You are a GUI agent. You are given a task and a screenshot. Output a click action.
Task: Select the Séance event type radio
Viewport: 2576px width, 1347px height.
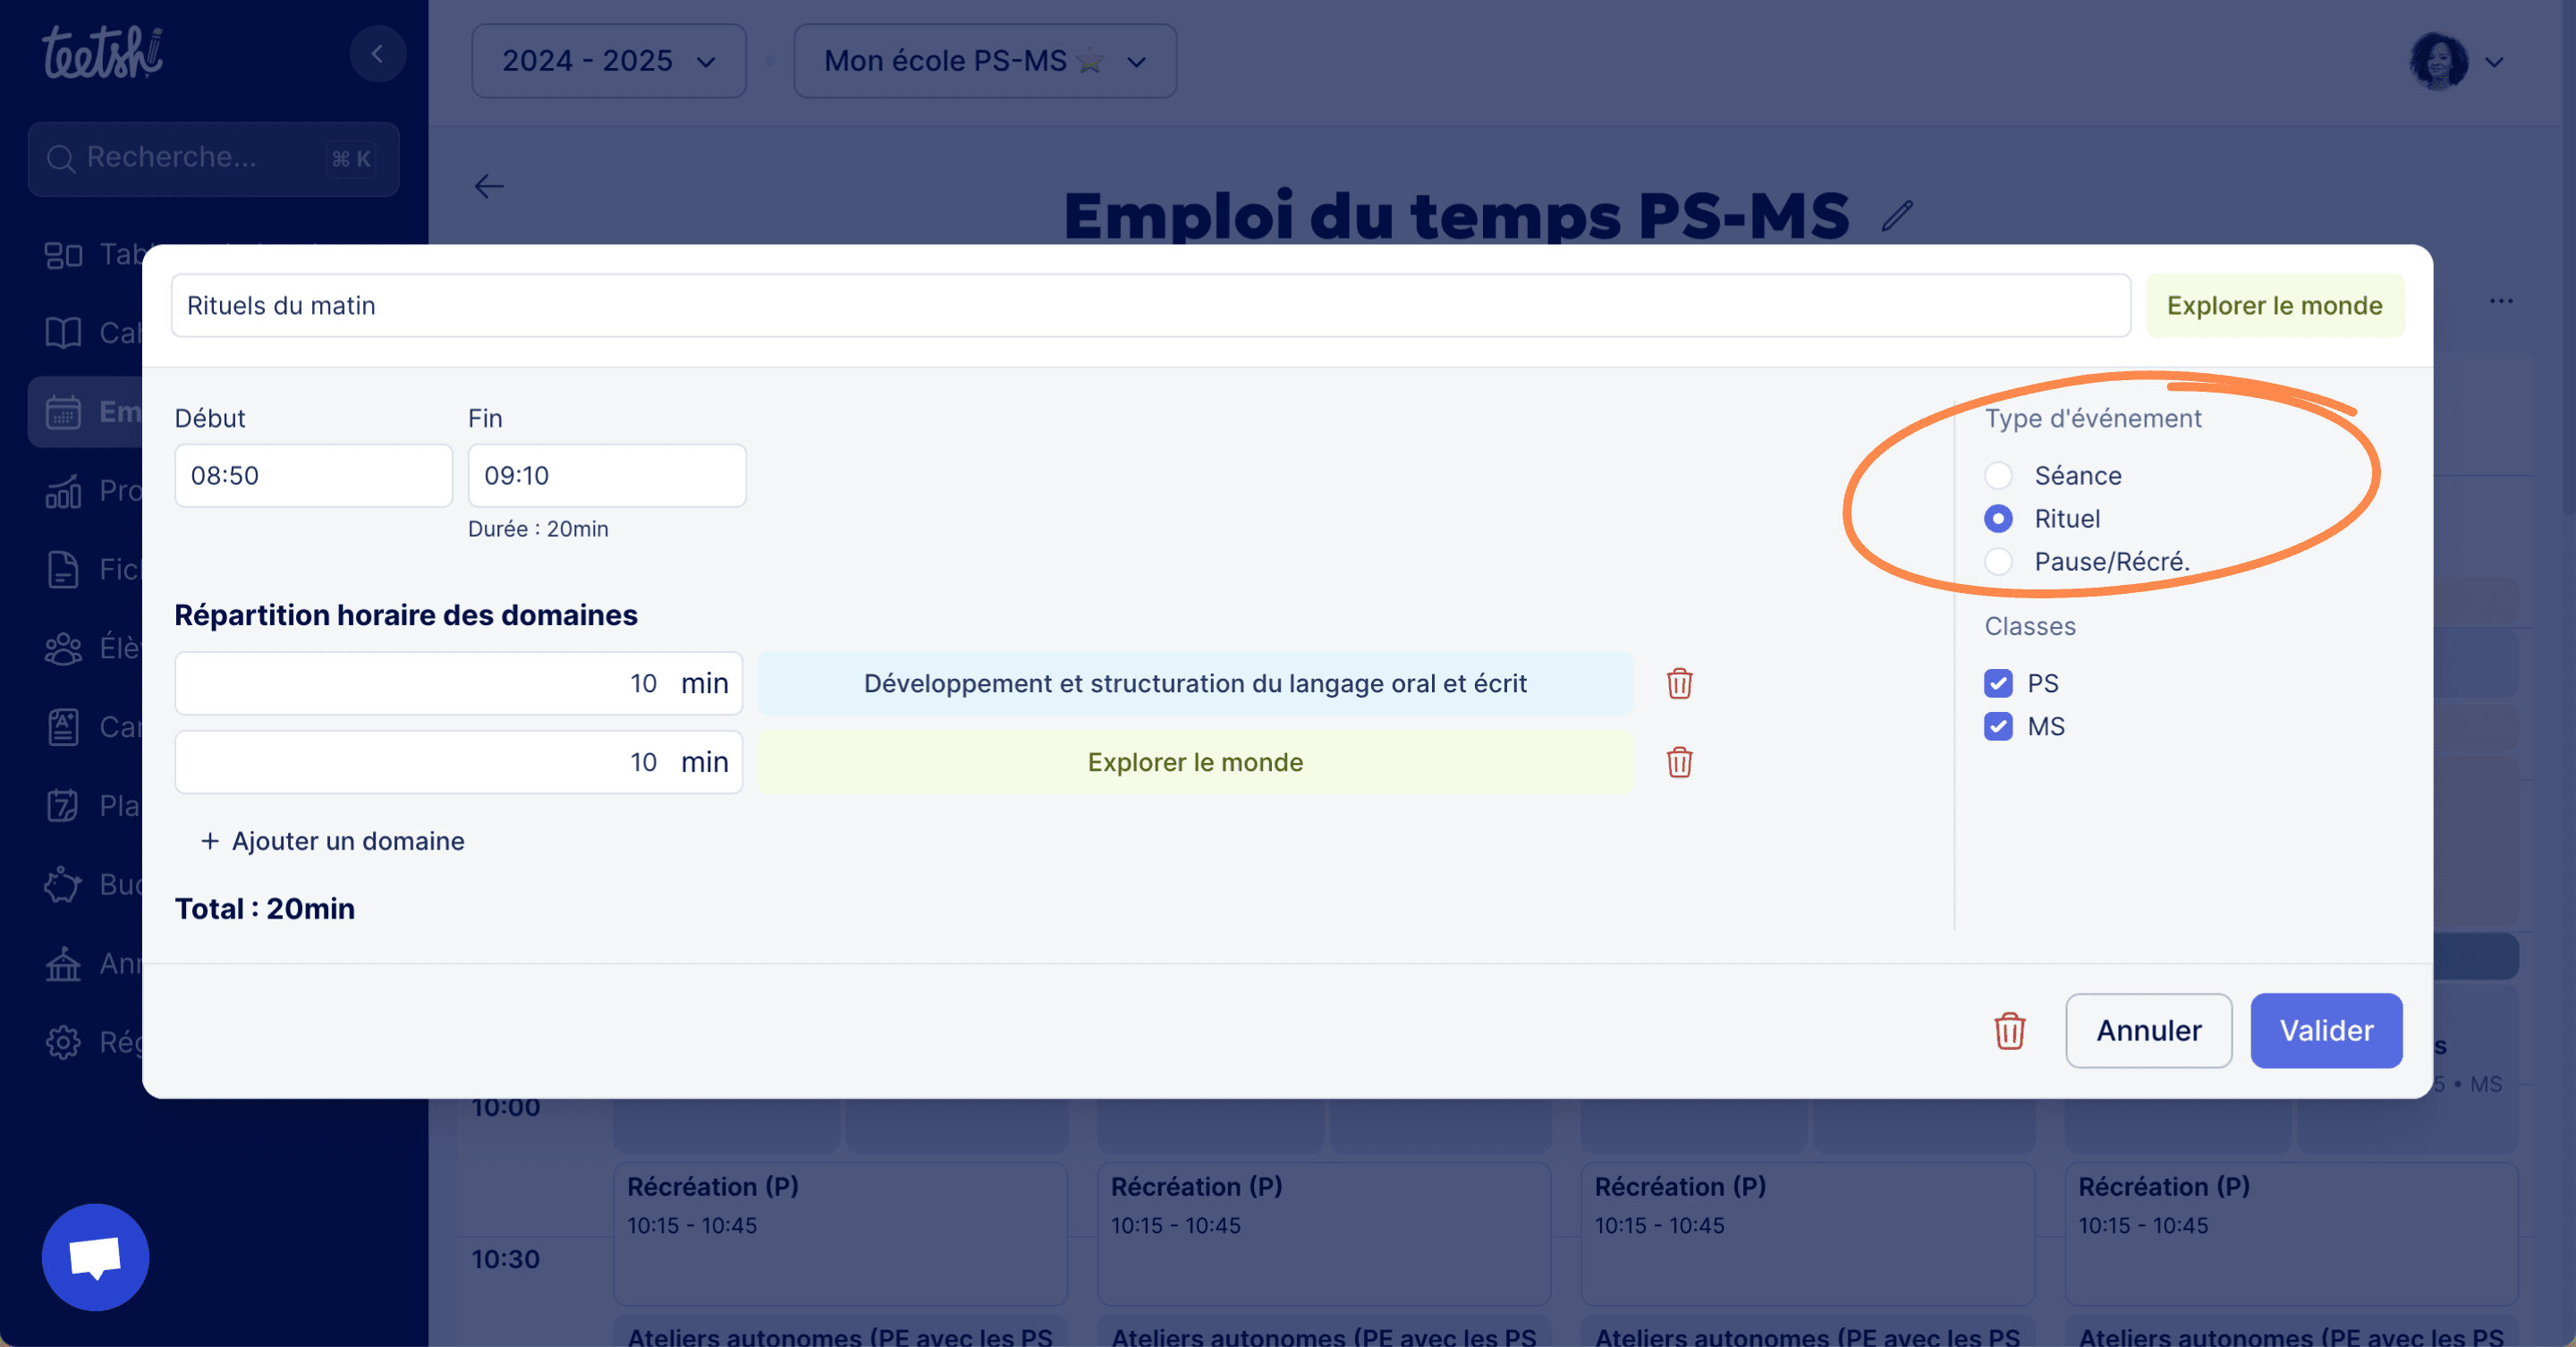pos(1998,475)
